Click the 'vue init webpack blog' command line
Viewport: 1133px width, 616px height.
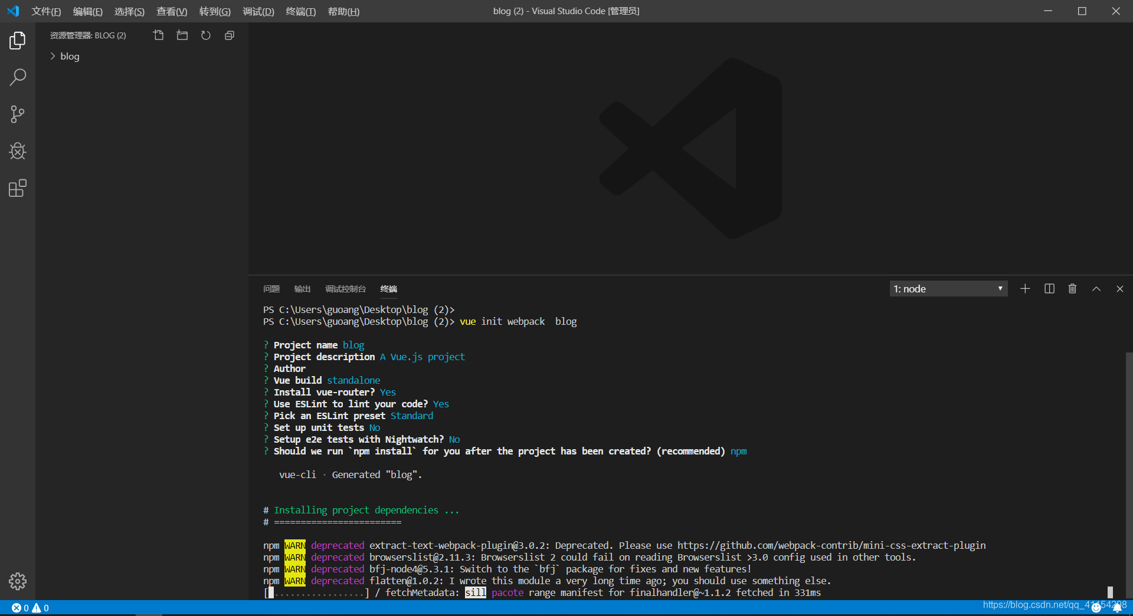(x=420, y=322)
